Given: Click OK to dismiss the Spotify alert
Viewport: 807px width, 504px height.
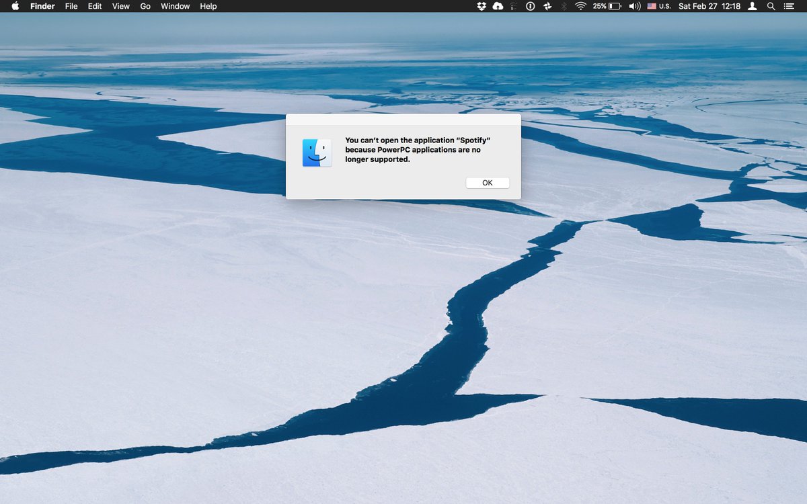Looking at the screenshot, I should [x=488, y=183].
